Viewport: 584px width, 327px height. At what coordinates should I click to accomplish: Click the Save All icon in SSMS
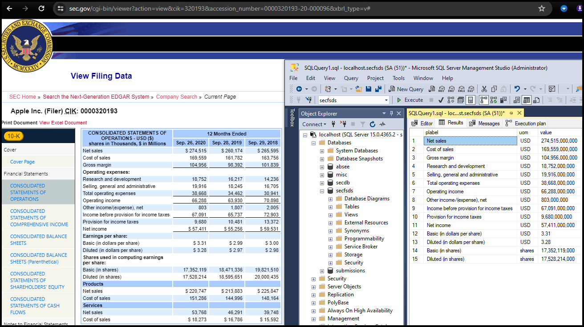click(x=378, y=89)
